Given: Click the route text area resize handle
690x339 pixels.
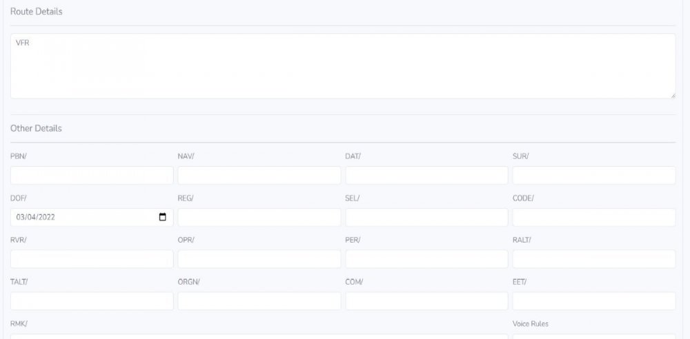Looking at the screenshot, I should click(x=673, y=96).
